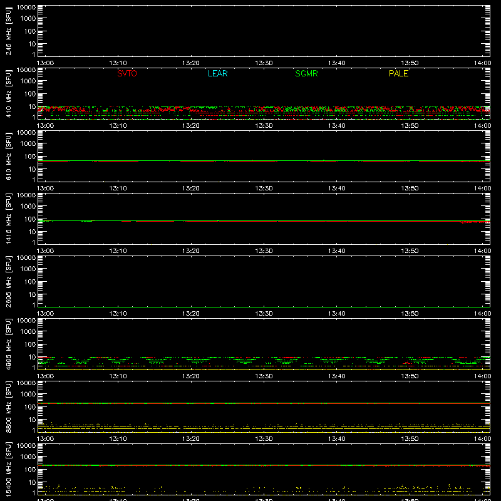Click the 1000 tick on the 410 MHz panel
This screenshot has height=501, width=501.
28,81
